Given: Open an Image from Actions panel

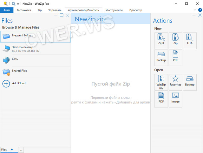Looking at the screenshot, I should tap(175, 99).
